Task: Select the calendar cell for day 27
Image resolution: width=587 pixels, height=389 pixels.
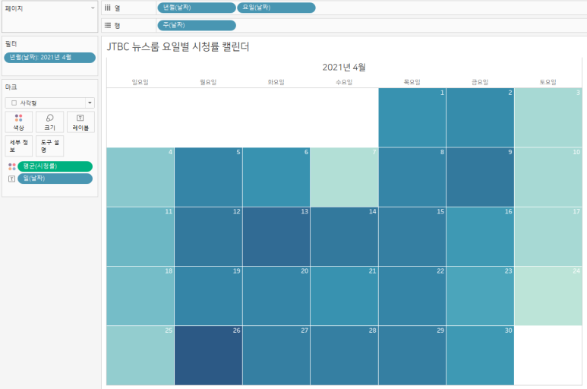Action: [x=276, y=356]
